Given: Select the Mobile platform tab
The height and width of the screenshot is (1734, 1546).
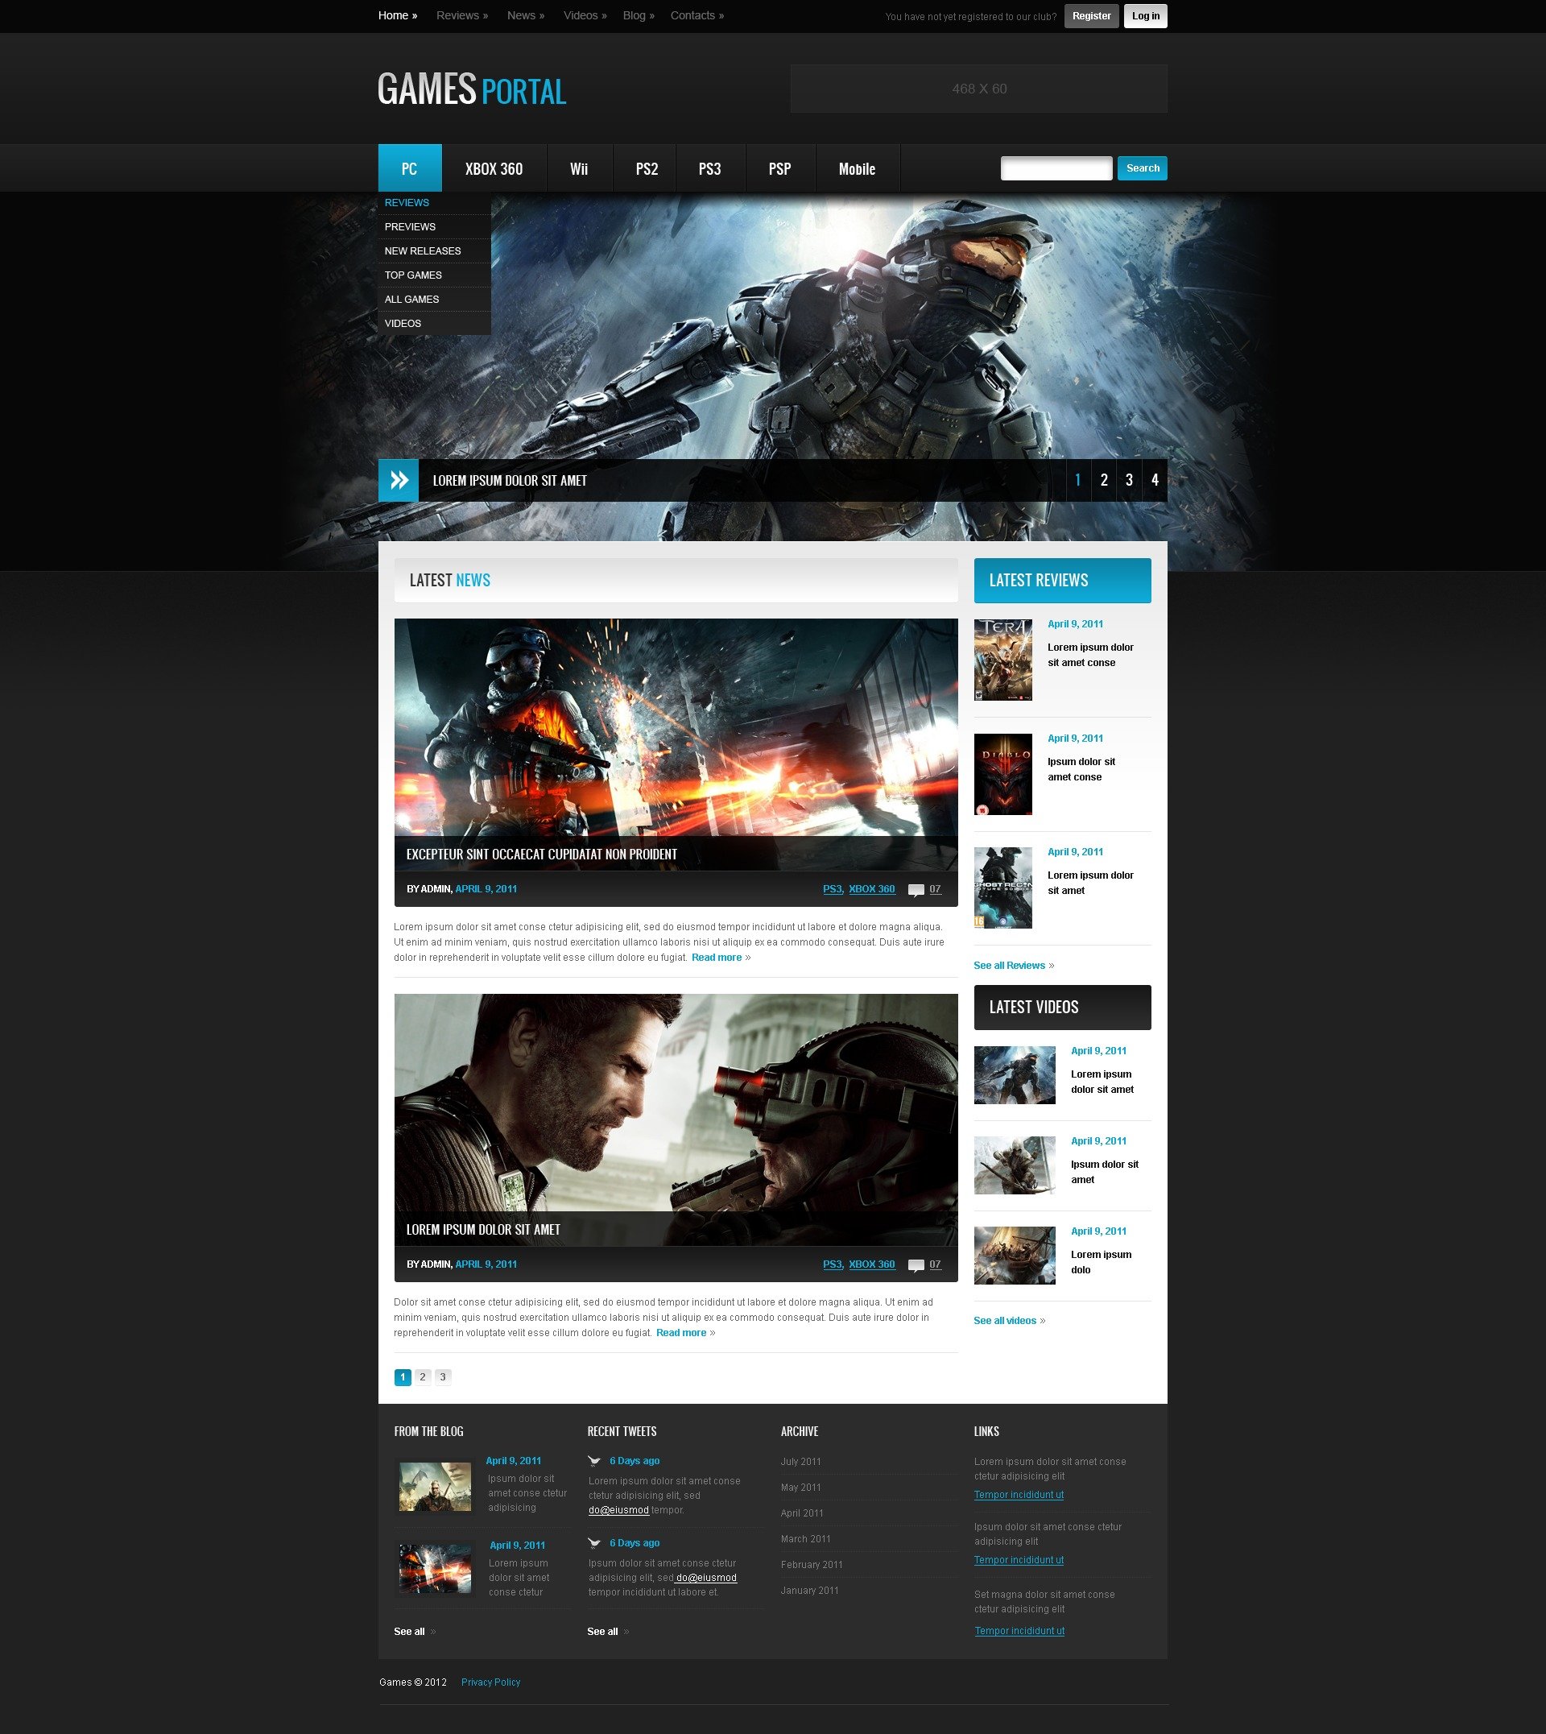Looking at the screenshot, I should [x=857, y=168].
